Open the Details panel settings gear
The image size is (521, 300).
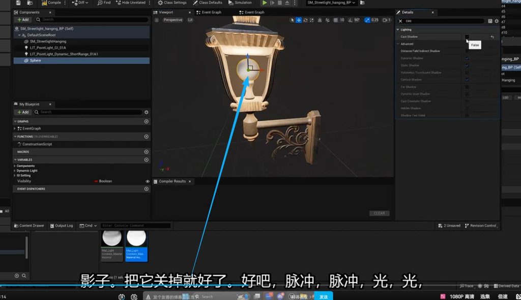coord(497,21)
